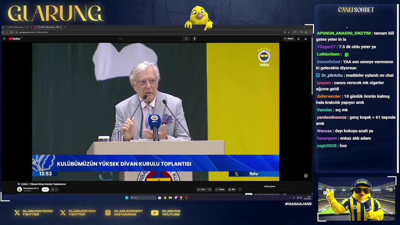This screenshot has height=225, width=400.
Task: Open the browser extensions puzzle icon
Action: (x=295, y=32)
